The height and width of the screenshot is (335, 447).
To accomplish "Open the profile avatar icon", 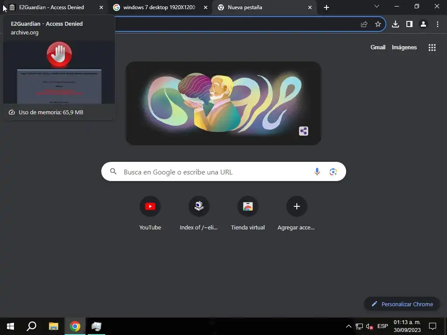I will click(423, 24).
